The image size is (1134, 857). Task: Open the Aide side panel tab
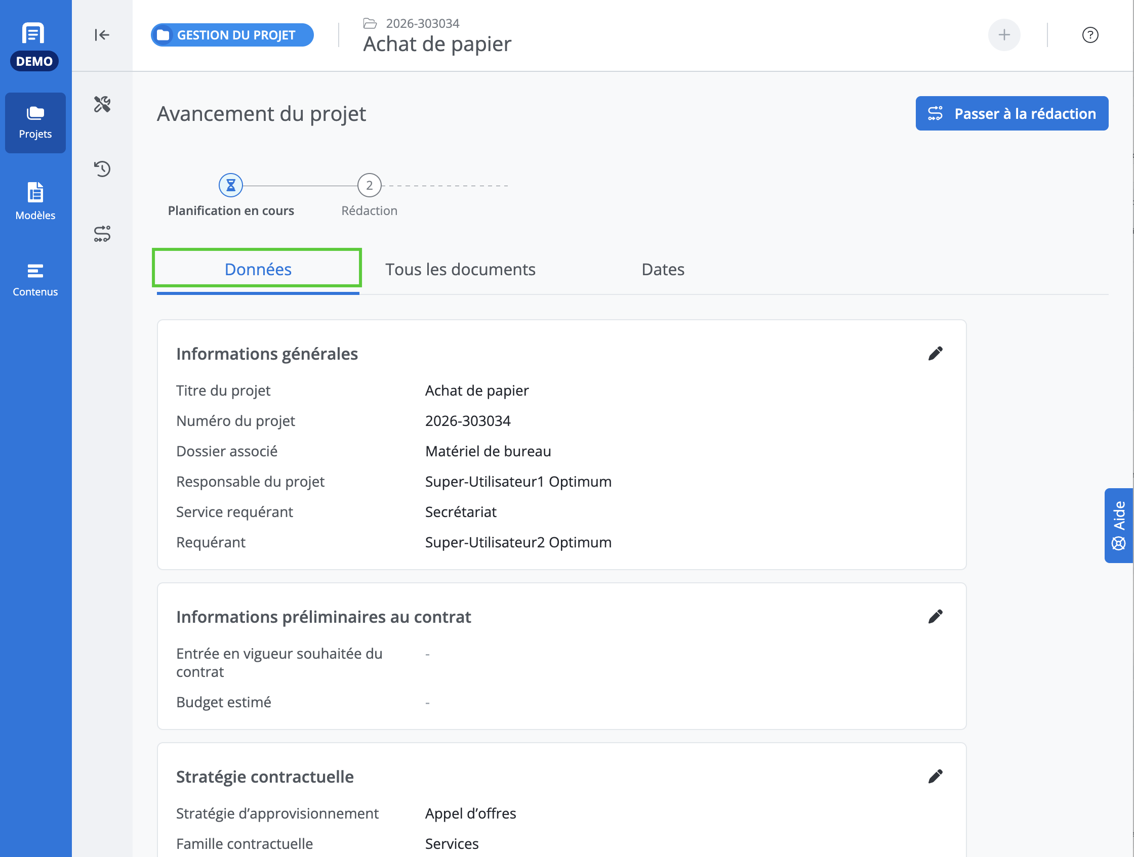[1119, 526]
